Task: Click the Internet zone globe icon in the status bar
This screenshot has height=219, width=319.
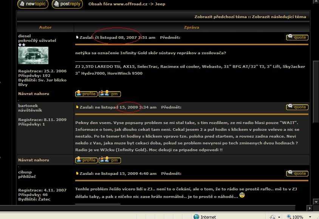Action: [x=196, y=217]
